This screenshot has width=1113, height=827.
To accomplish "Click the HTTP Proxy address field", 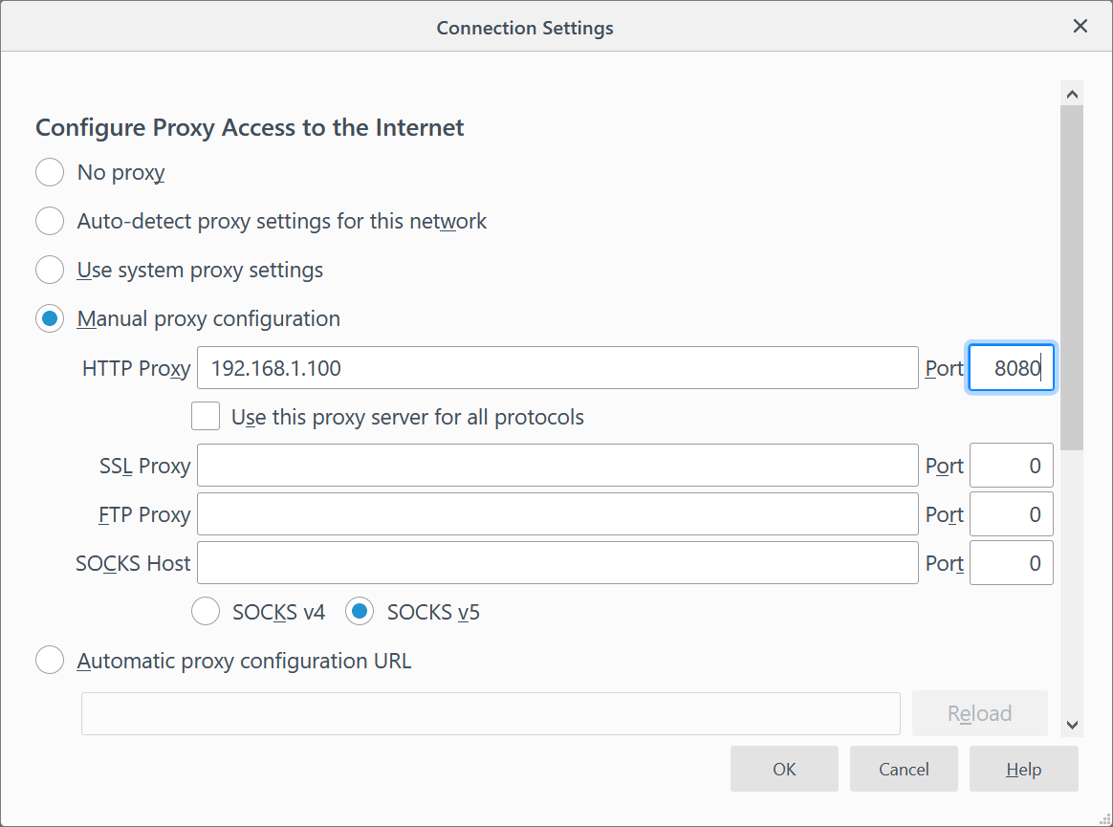I will tap(556, 368).
